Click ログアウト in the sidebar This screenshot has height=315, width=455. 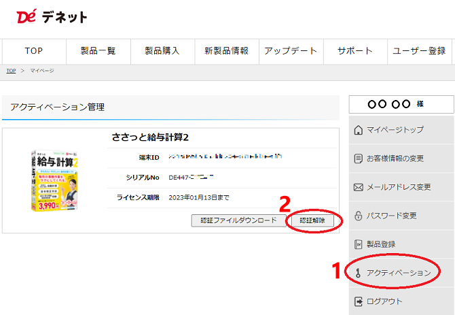[401, 301]
